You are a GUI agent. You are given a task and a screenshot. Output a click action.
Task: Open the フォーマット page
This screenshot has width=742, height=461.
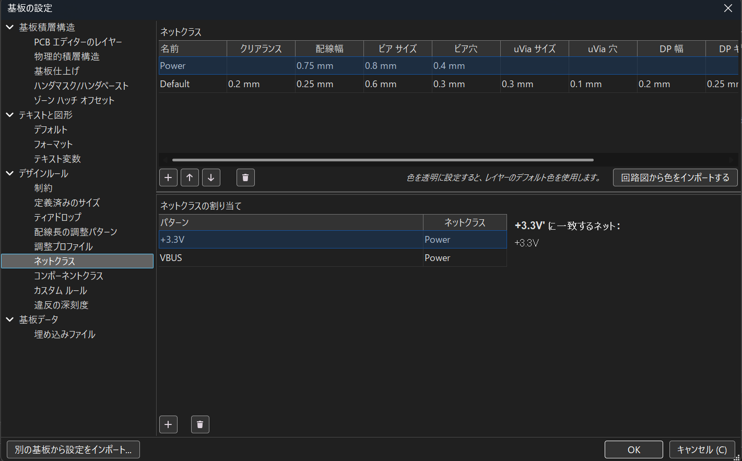click(x=53, y=144)
